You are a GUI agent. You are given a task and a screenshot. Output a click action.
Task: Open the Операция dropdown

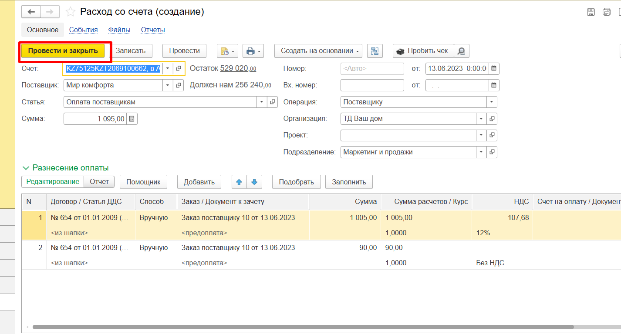pyautogui.click(x=492, y=102)
